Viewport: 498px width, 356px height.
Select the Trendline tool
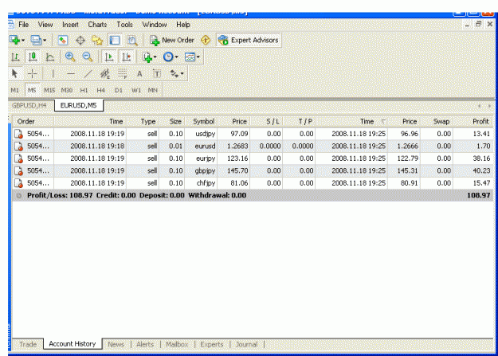[88, 74]
